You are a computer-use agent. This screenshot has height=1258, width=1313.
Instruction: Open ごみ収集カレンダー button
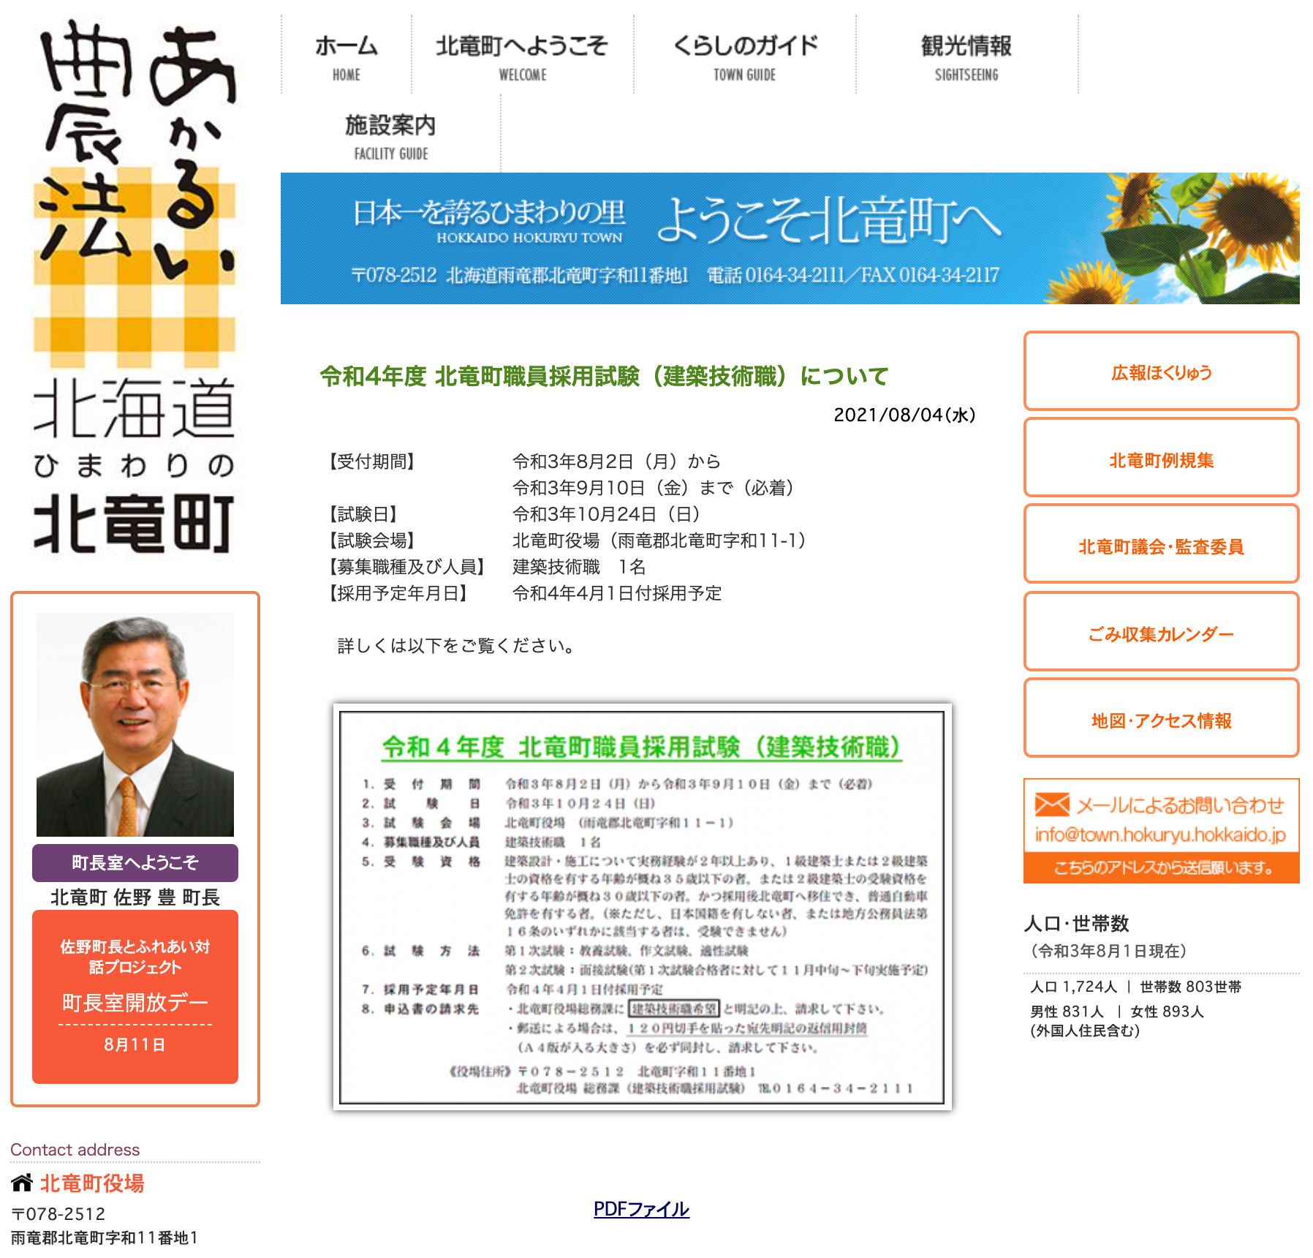[x=1161, y=633]
